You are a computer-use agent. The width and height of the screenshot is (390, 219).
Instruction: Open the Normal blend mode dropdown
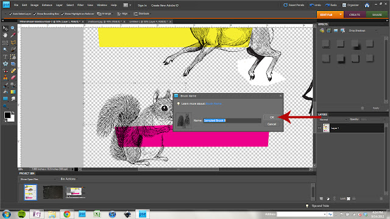[333, 119]
